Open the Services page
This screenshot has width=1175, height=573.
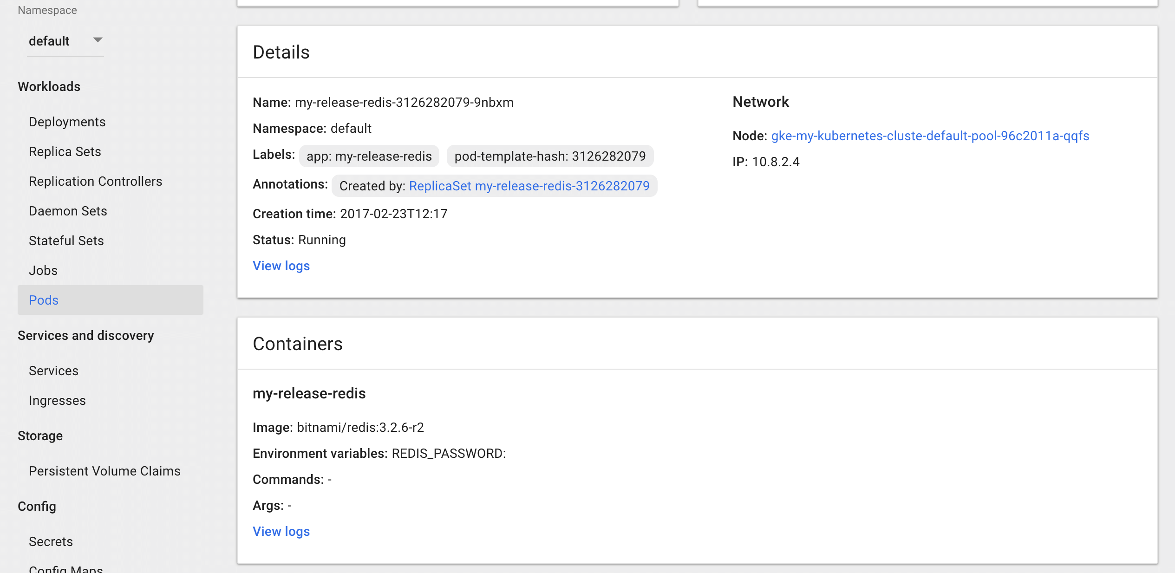click(53, 371)
